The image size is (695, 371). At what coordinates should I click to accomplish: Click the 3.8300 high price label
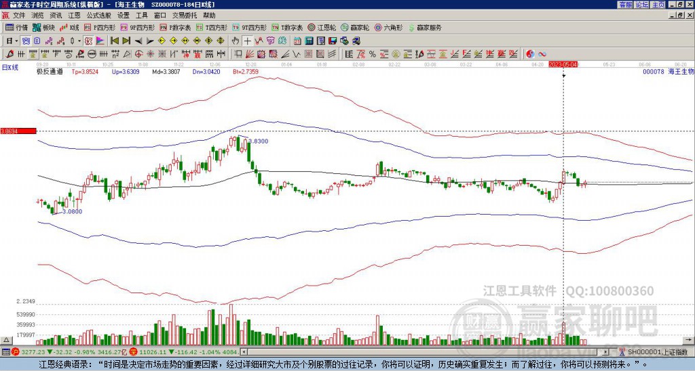[258, 141]
